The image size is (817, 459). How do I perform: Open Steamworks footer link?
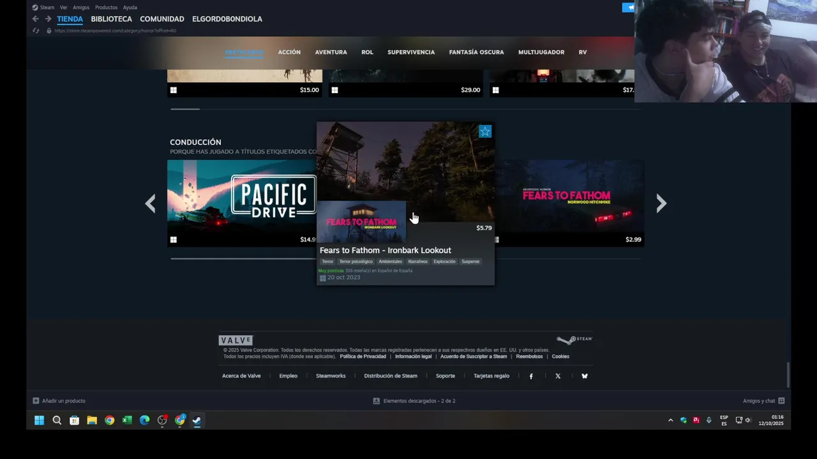[331, 376]
